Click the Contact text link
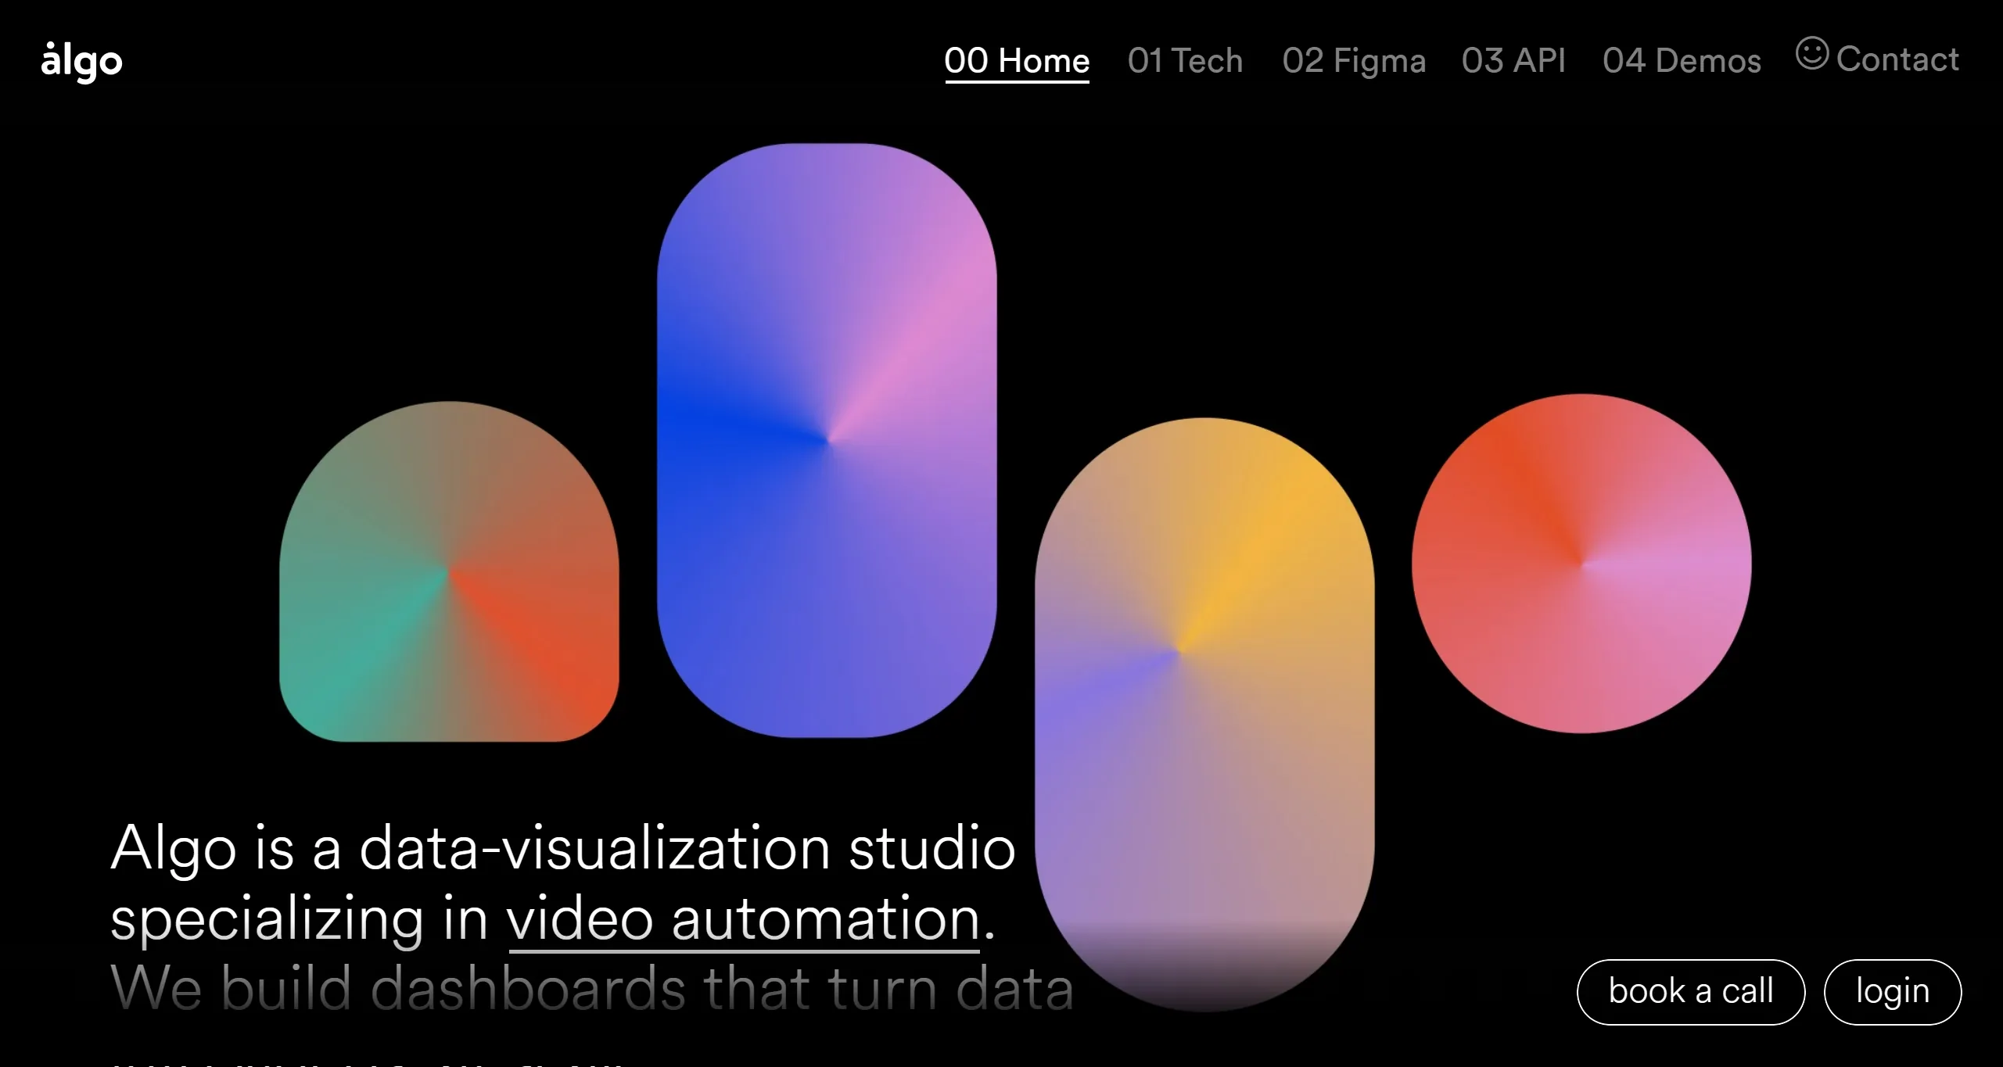Viewport: 2003px width, 1067px height. 1897,59
